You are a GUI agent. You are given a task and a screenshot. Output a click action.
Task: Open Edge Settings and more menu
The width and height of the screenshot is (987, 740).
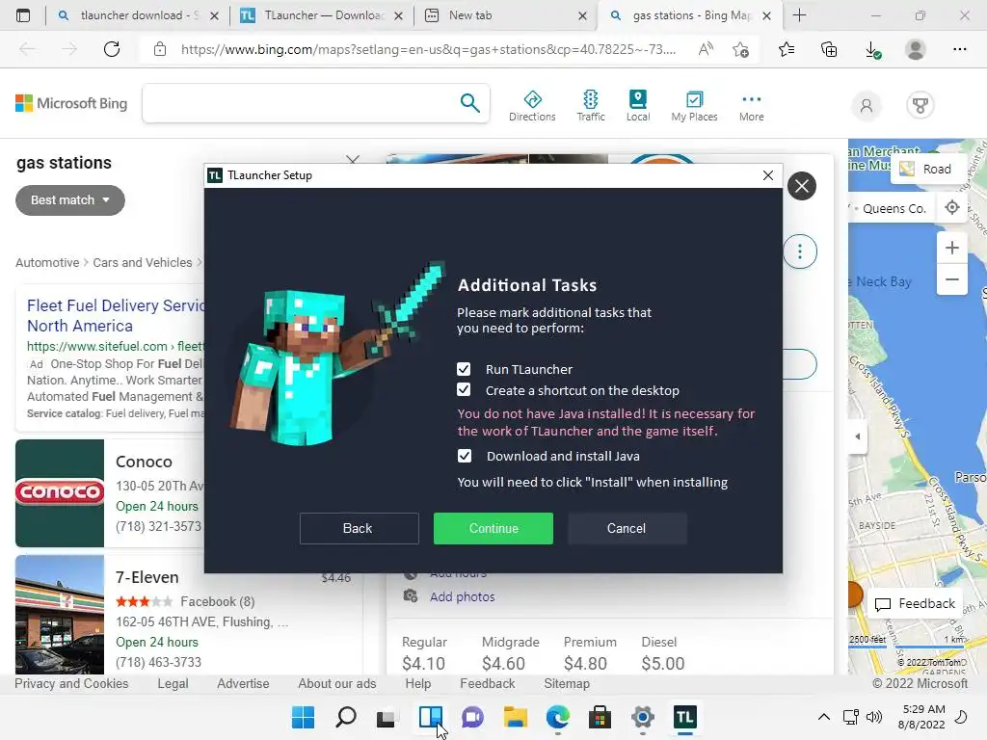coord(959,49)
